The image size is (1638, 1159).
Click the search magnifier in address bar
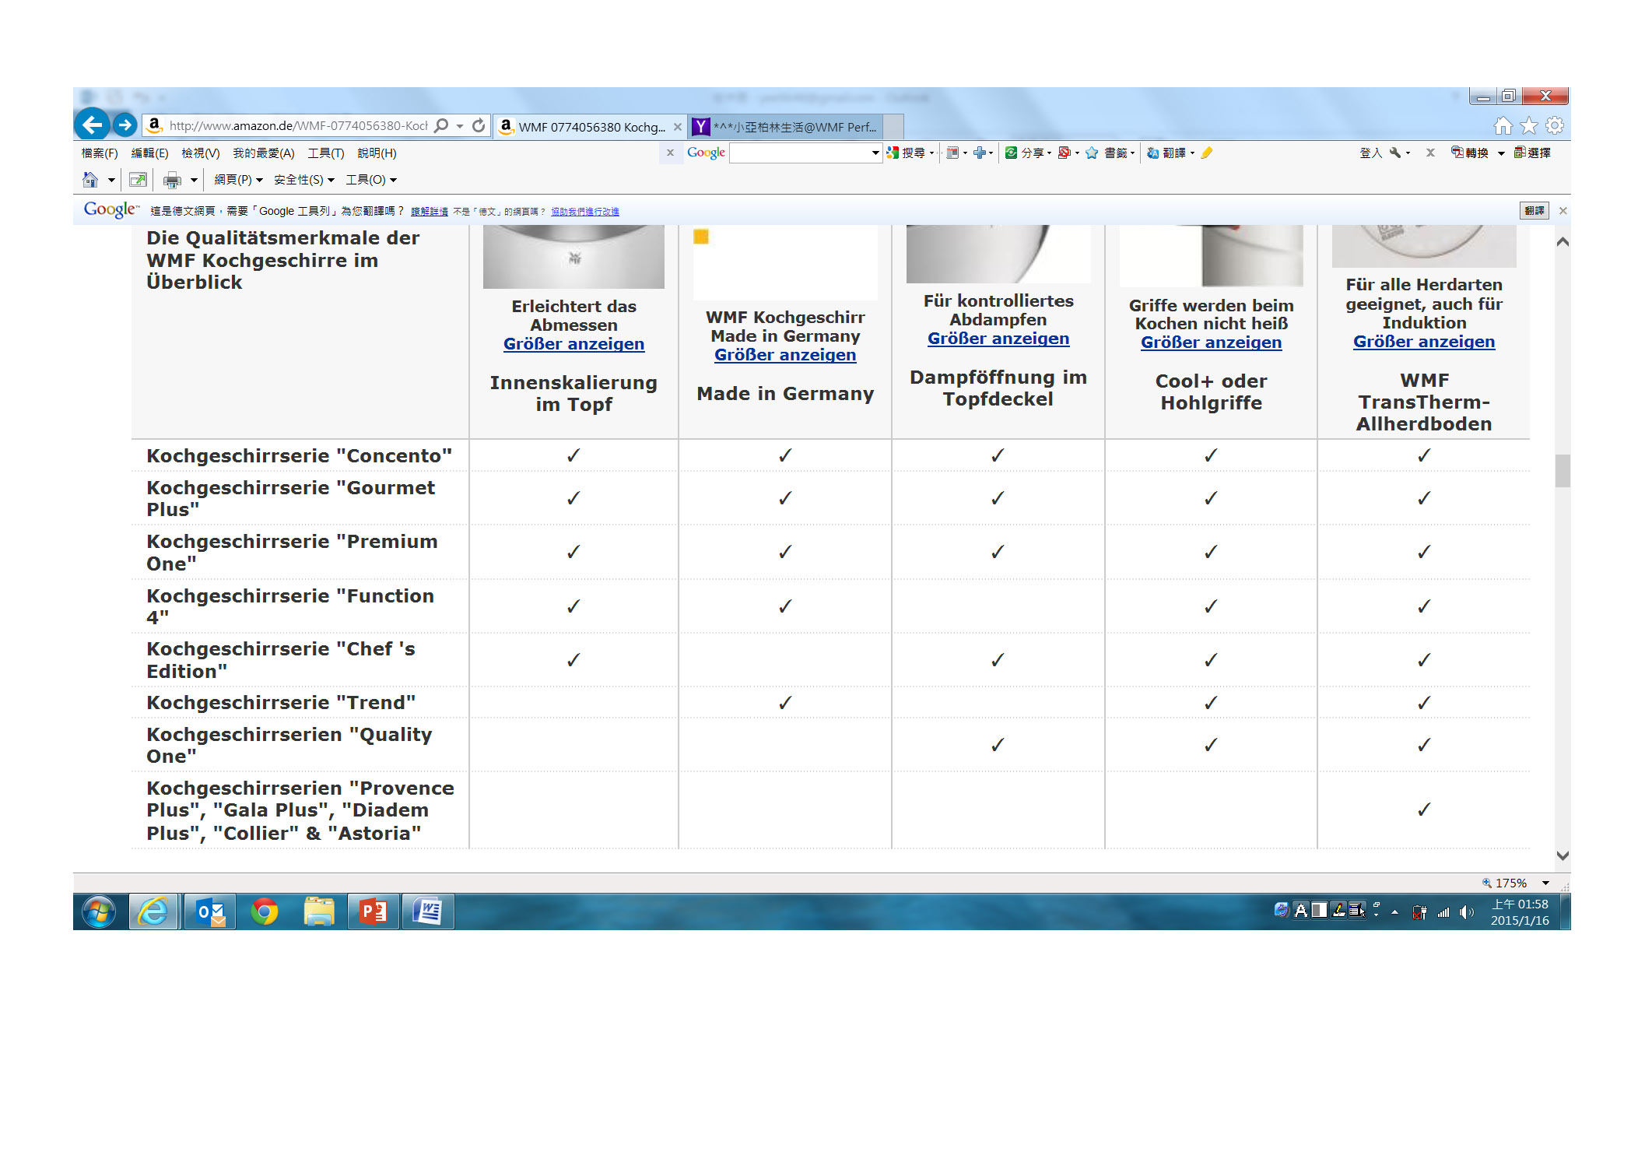(441, 125)
